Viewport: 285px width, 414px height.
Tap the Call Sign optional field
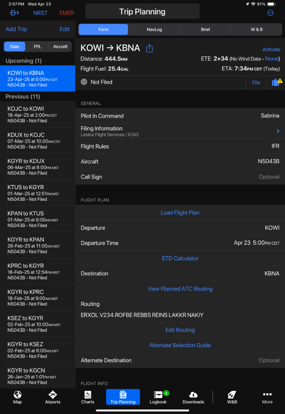point(180,177)
